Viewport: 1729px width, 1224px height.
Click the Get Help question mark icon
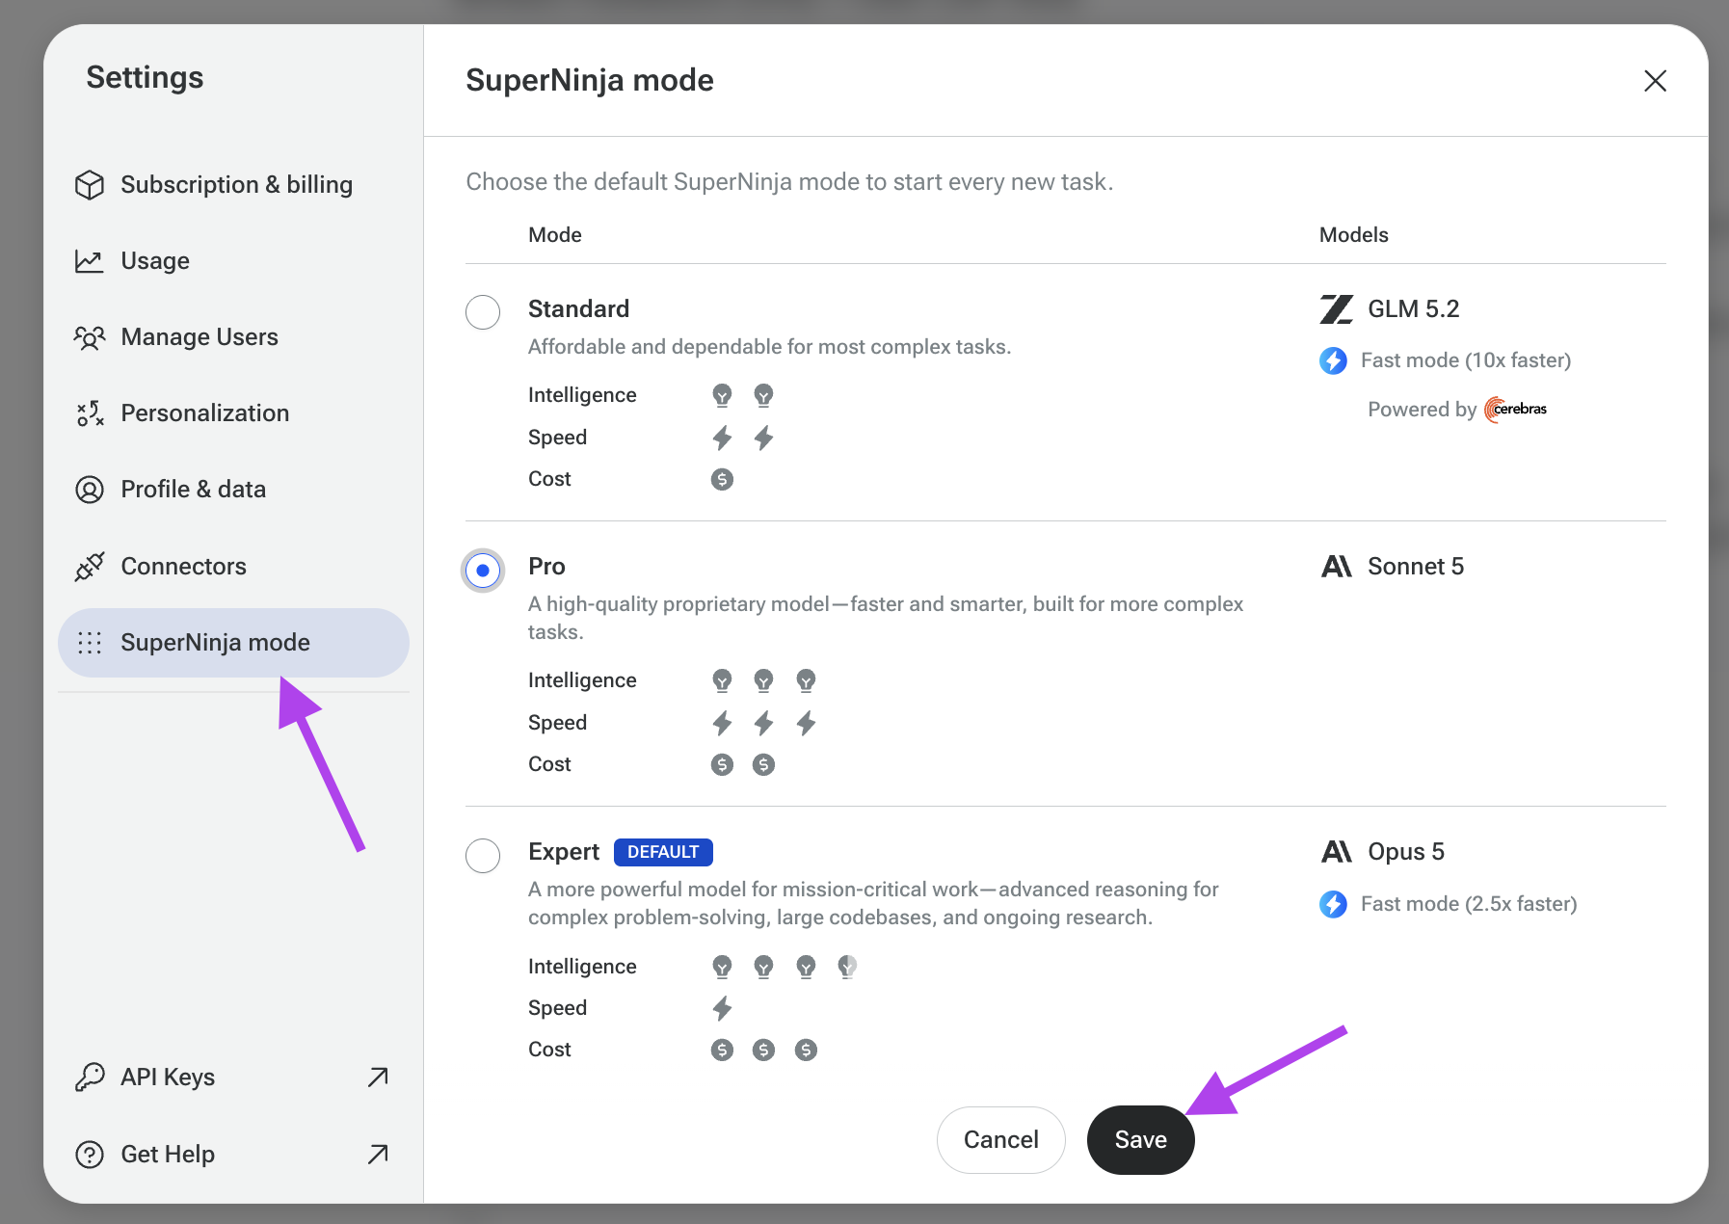pyautogui.click(x=90, y=1154)
